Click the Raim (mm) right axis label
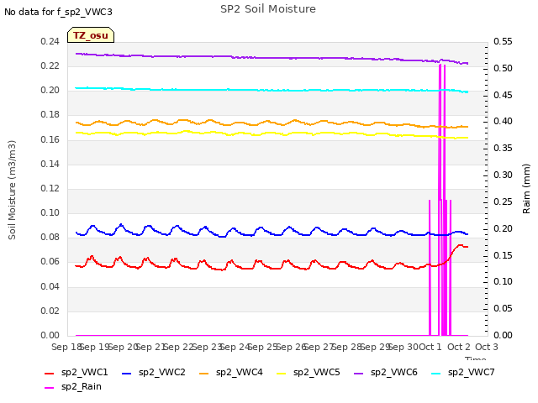This screenshot has height=403, width=538. point(526,189)
